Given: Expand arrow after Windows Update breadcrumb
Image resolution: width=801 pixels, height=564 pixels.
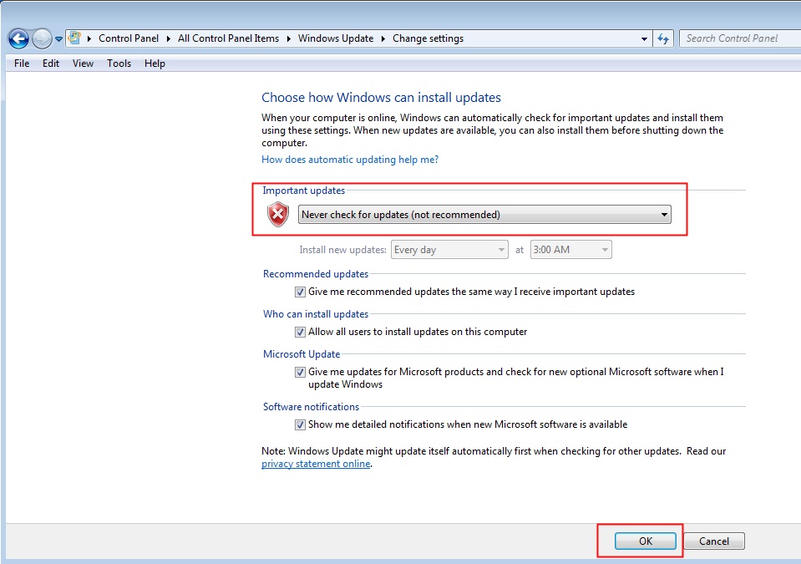Looking at the screenshot, I should point(383,38).
